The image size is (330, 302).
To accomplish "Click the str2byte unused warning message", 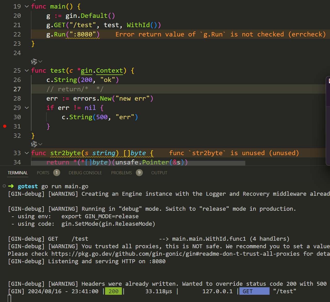I will point(234,153).
